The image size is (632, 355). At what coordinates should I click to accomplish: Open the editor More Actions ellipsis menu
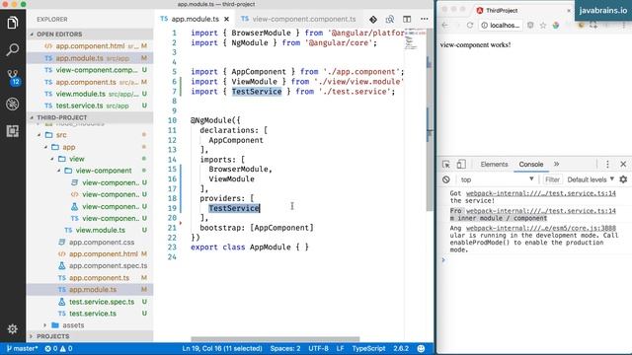pos(424,19)
